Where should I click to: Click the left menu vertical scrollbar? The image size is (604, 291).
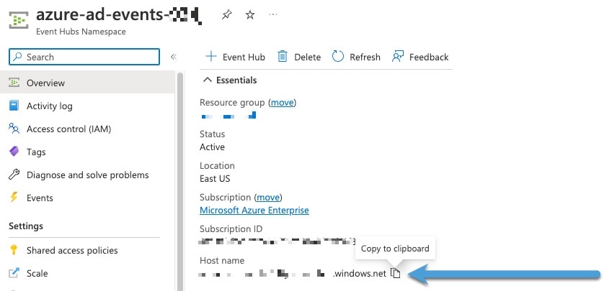(x=180, y=180)
